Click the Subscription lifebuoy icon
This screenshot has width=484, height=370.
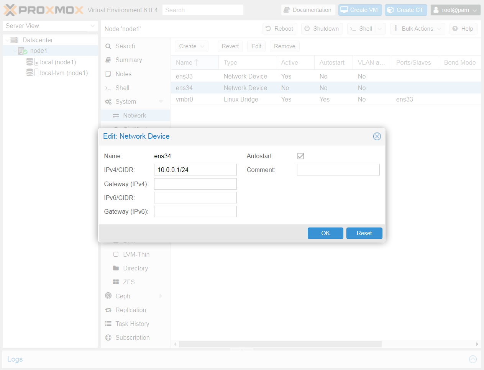tap(108, 338)
